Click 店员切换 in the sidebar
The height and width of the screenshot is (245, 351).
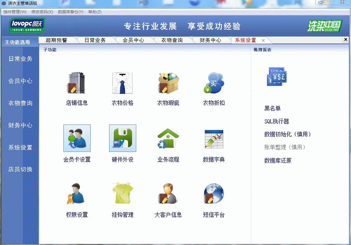pyautogui.click(x=20, y=169)
